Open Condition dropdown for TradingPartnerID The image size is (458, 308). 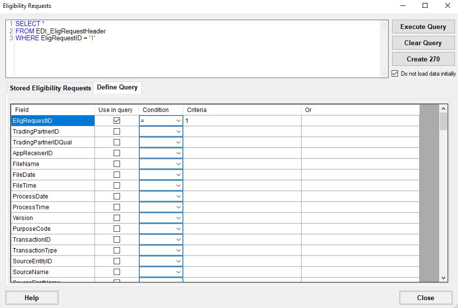coord(161,132)
